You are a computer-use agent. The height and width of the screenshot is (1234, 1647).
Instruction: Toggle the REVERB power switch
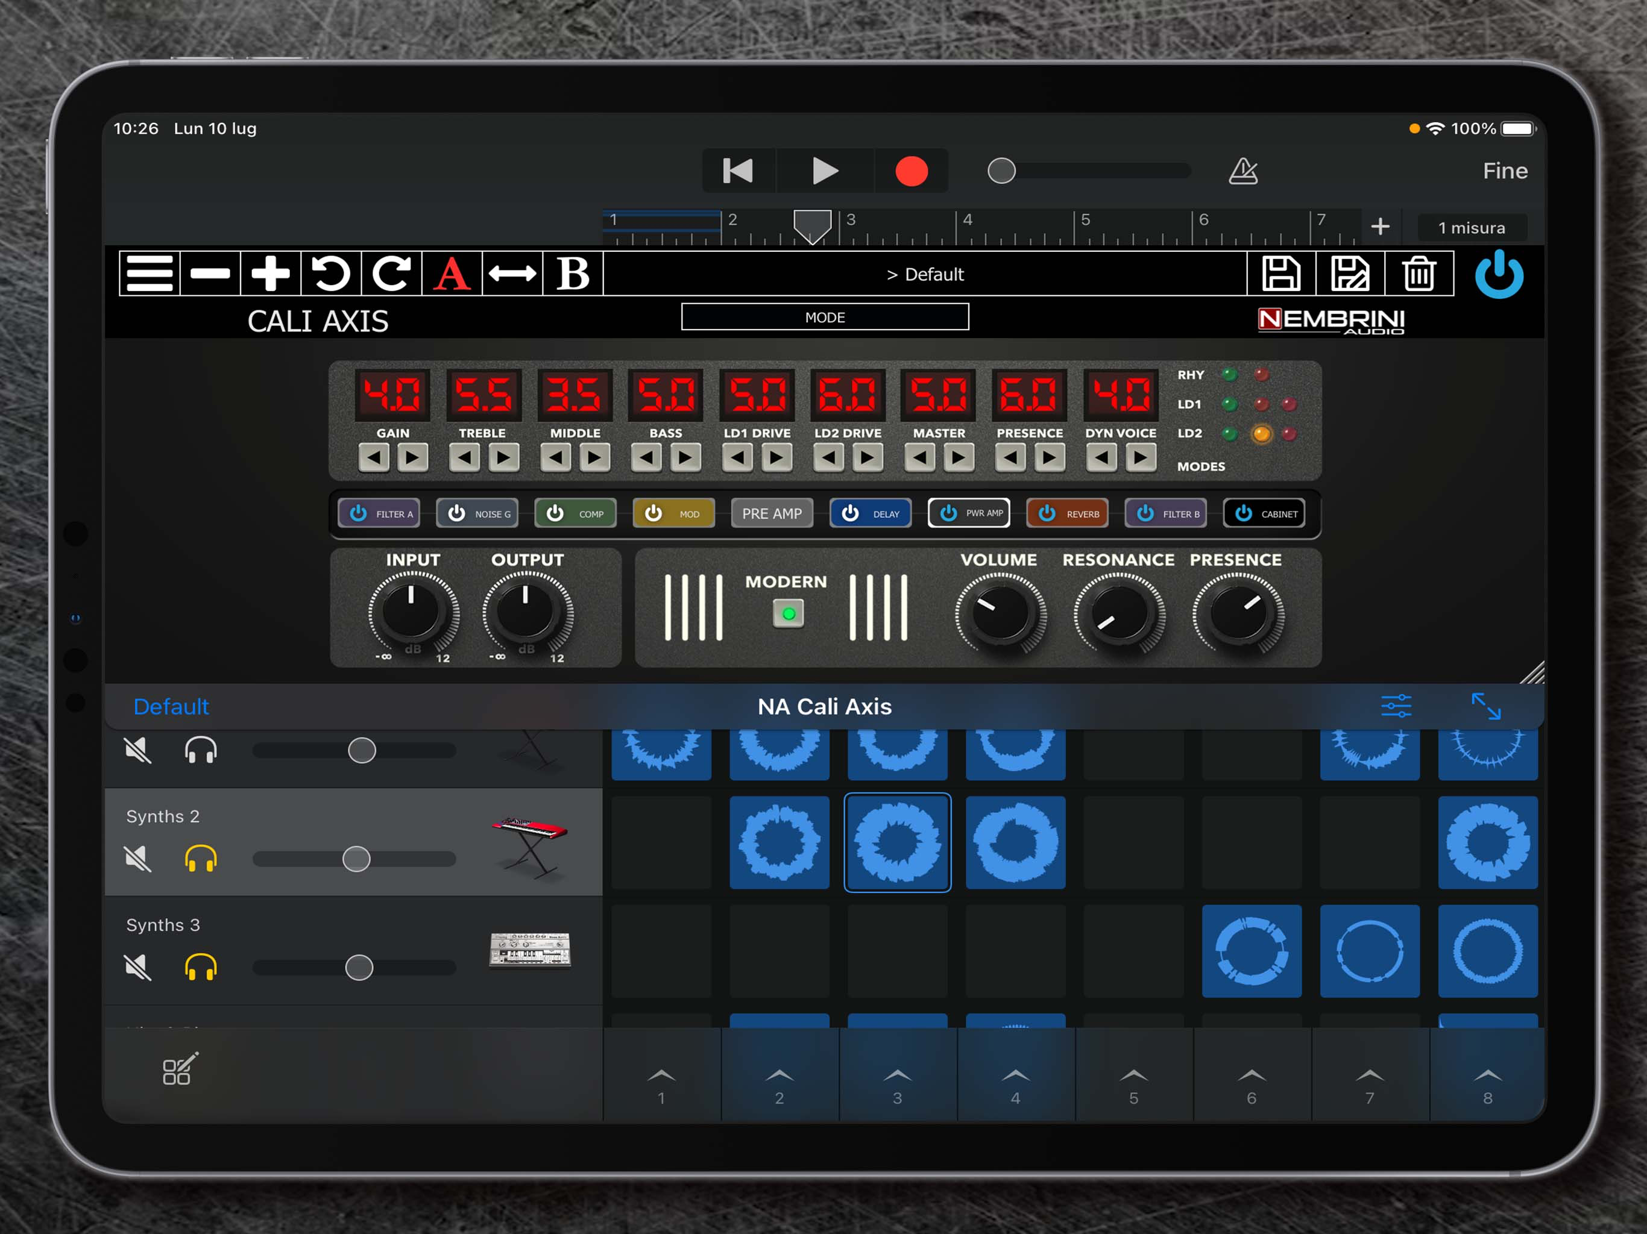pyautogui.click(x=1047, y=513)
